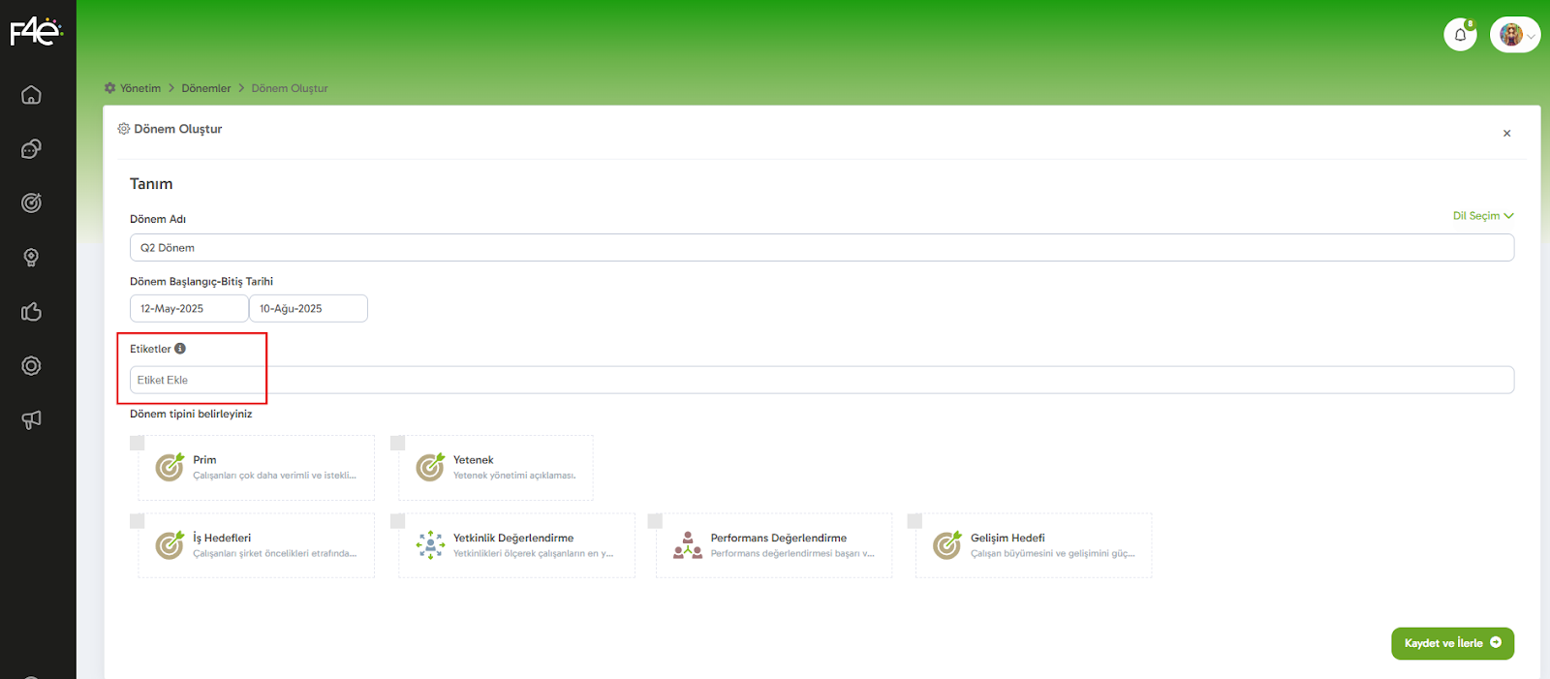The image size is (1550, 679).
Task: Click the Tanım section heading
Action: click(151, 184)
